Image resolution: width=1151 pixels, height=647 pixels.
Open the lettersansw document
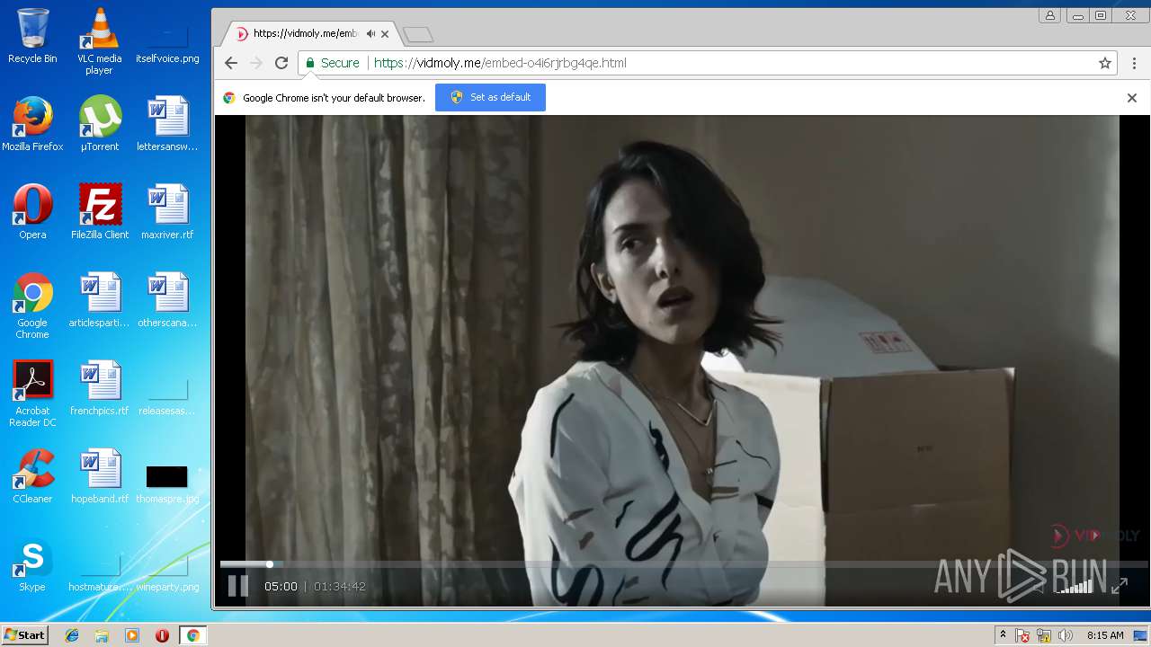(167, 123)
